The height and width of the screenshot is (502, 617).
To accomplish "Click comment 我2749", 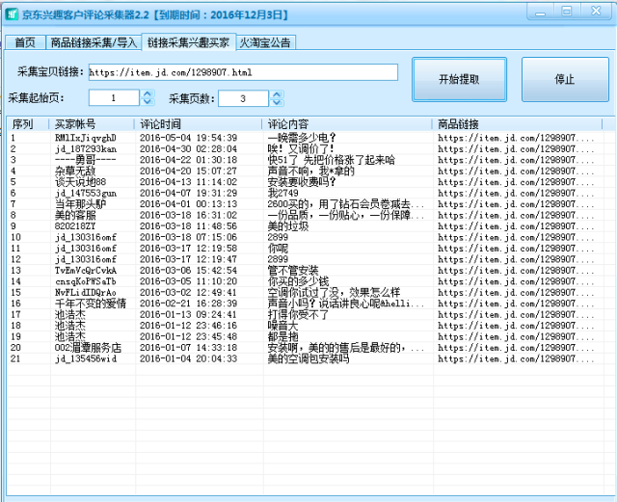I will point(282,193).
